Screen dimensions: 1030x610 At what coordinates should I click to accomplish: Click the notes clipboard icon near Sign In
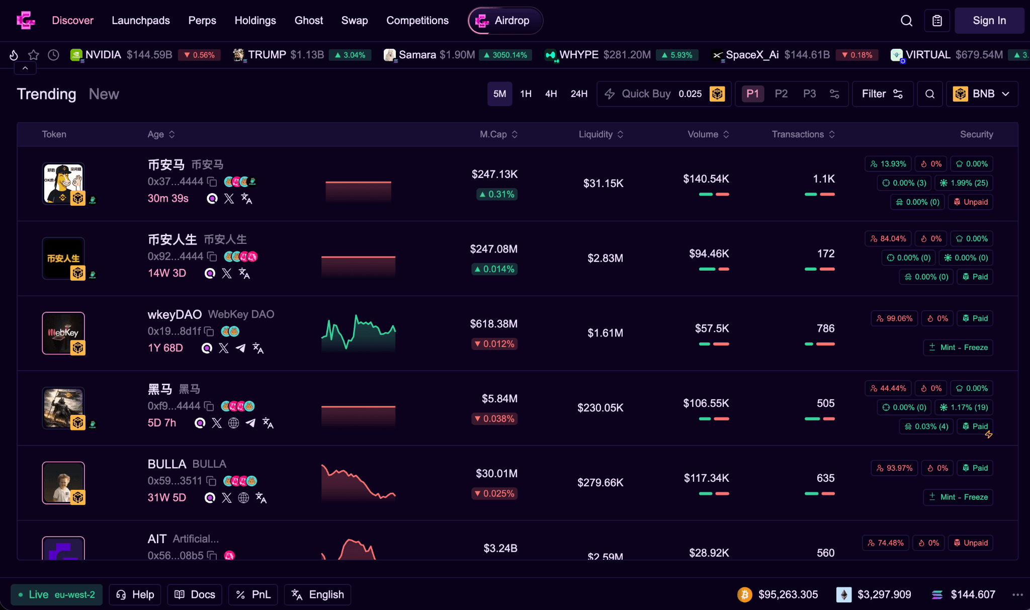click(937, 21)
